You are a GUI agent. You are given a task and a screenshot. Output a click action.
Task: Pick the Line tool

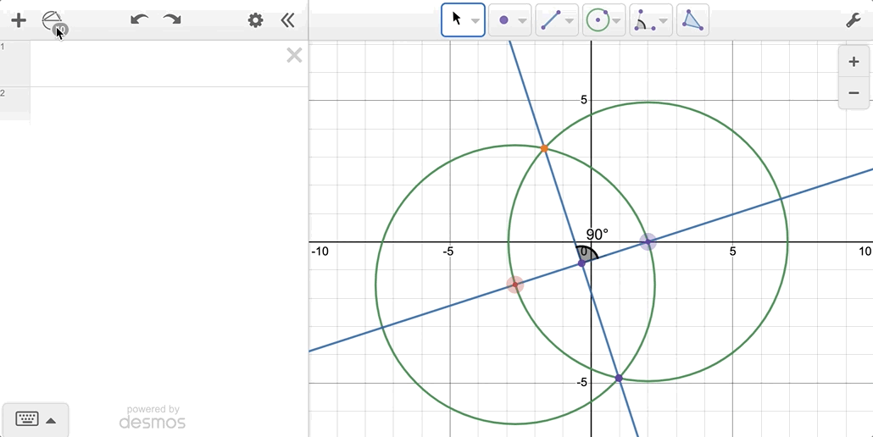550,20
